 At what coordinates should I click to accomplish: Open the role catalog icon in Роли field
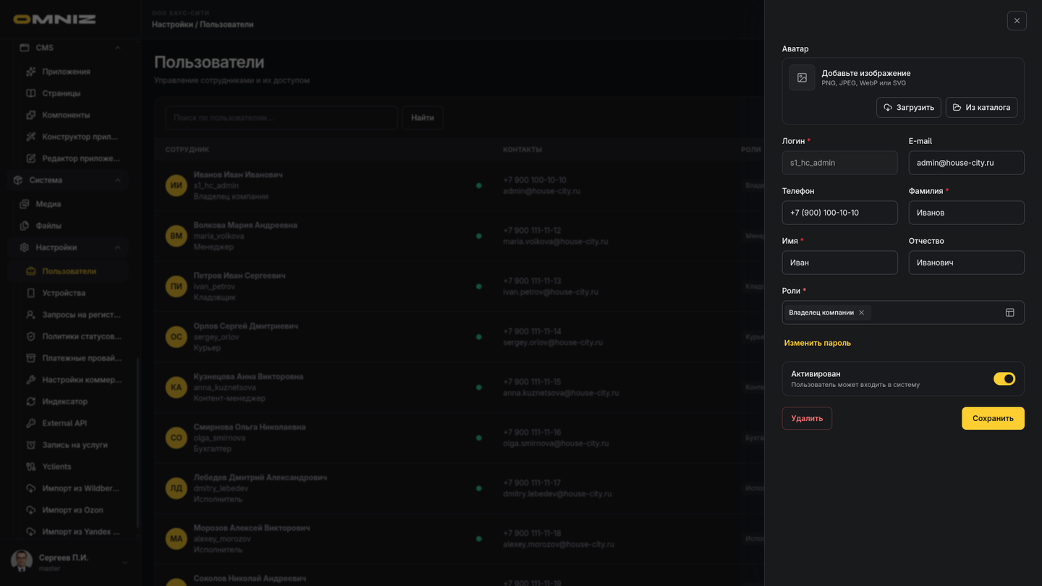tap(1010, 313)
